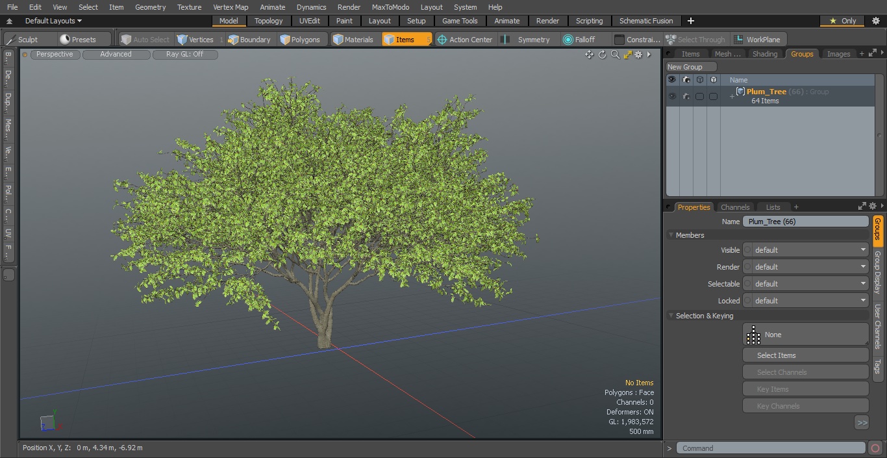
Task: Click the Command input field
Action: pyautogui.click(x=771, y=448)
